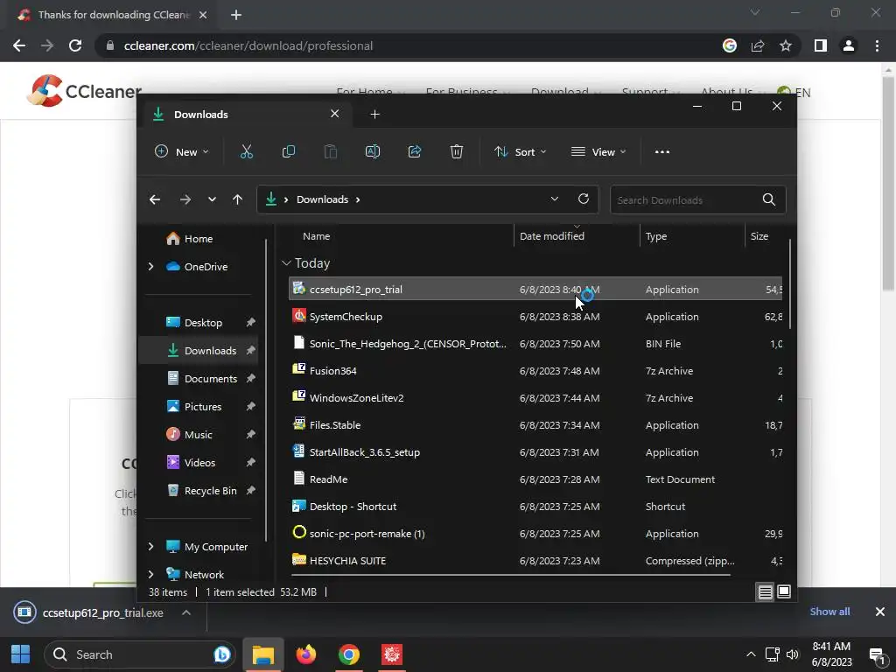The height and width of the screenshot is (672, 896).
Task: Select the SystemCheckup file
Action: (535, 317)
